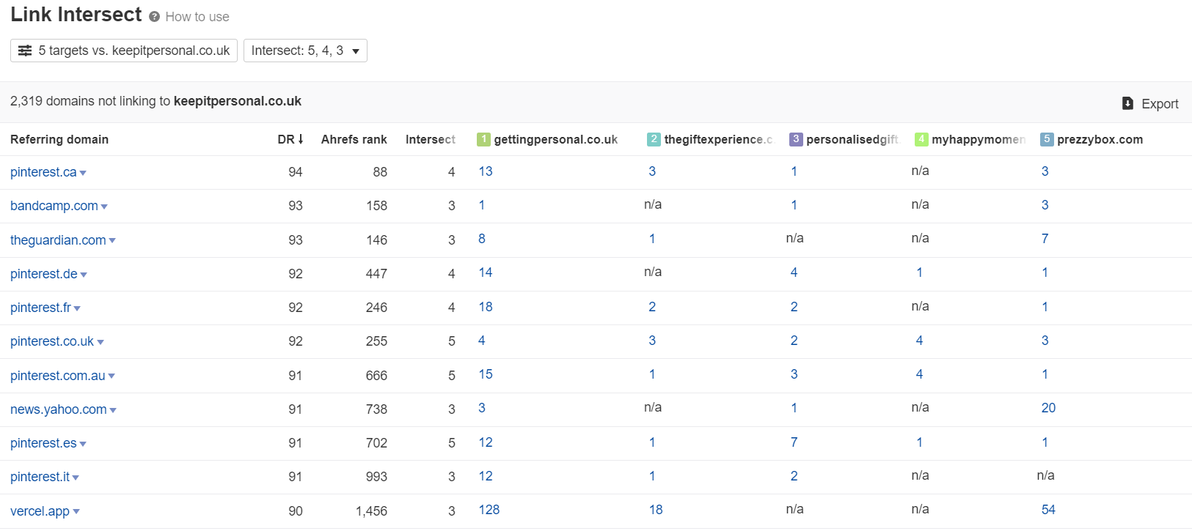Open the vercel.app domain link
Screen dimensions: 1192x531
point(40,511)
